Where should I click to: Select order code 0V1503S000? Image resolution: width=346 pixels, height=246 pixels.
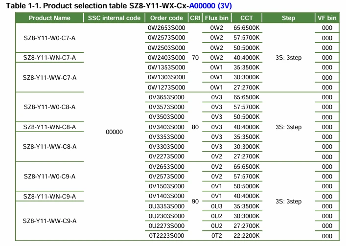[166, 186]
